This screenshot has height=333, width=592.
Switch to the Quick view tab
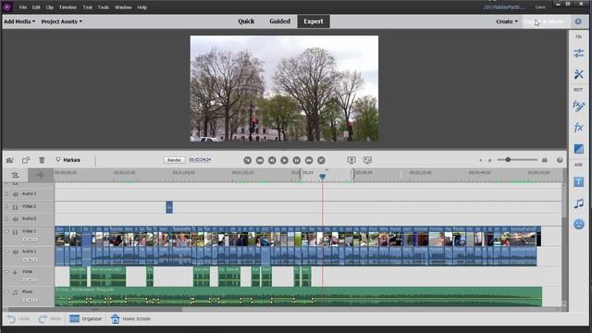click(246, 21)
